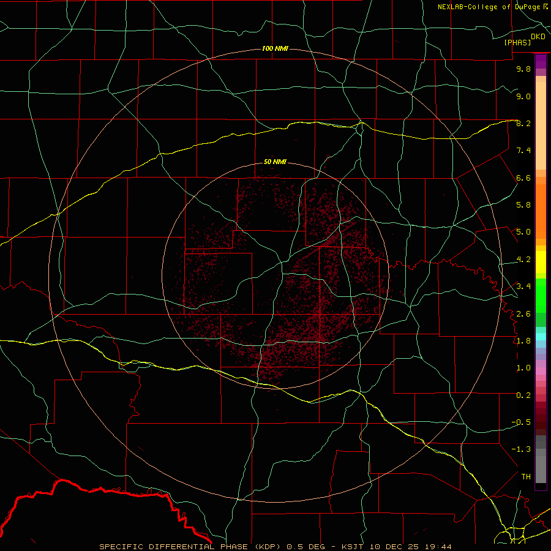Viewport: 551px width, 551px height.
Task: Pick the purple top segment of color bar
Action: click(x=541, y=61)
